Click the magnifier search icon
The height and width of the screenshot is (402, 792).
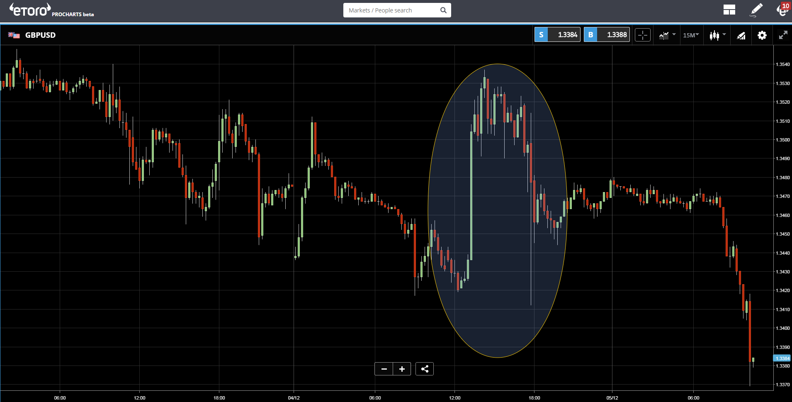443,10
